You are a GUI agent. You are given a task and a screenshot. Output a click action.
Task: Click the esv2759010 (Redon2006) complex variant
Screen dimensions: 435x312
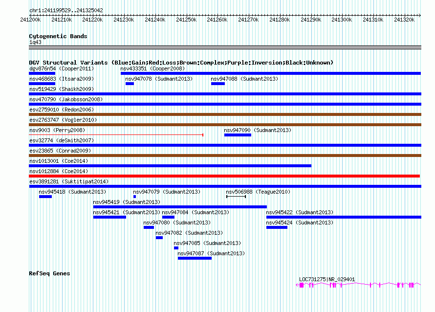point(62,110)
